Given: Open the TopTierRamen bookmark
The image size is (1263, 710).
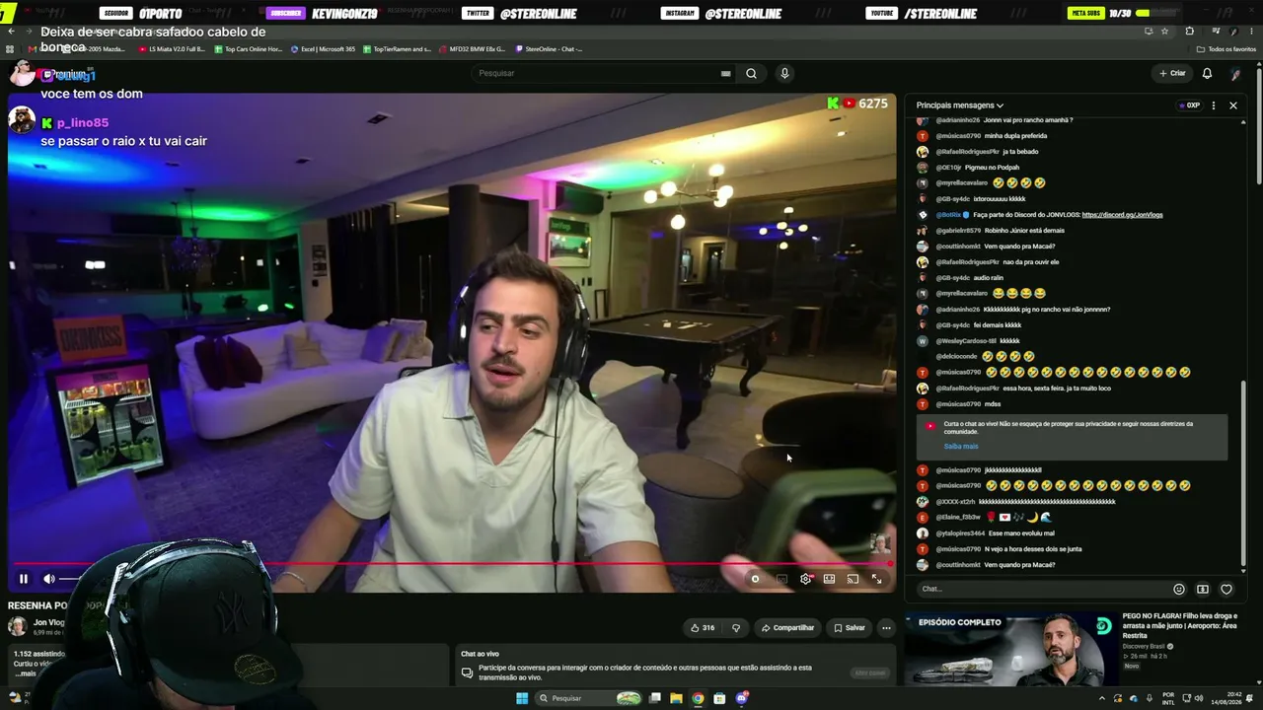Looking at the screenshot, I should click(x=397, y=48).
